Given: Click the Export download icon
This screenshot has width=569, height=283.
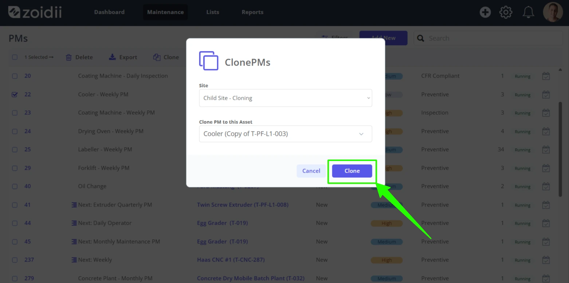Looking at the screenshot, I should coord(112,57).
